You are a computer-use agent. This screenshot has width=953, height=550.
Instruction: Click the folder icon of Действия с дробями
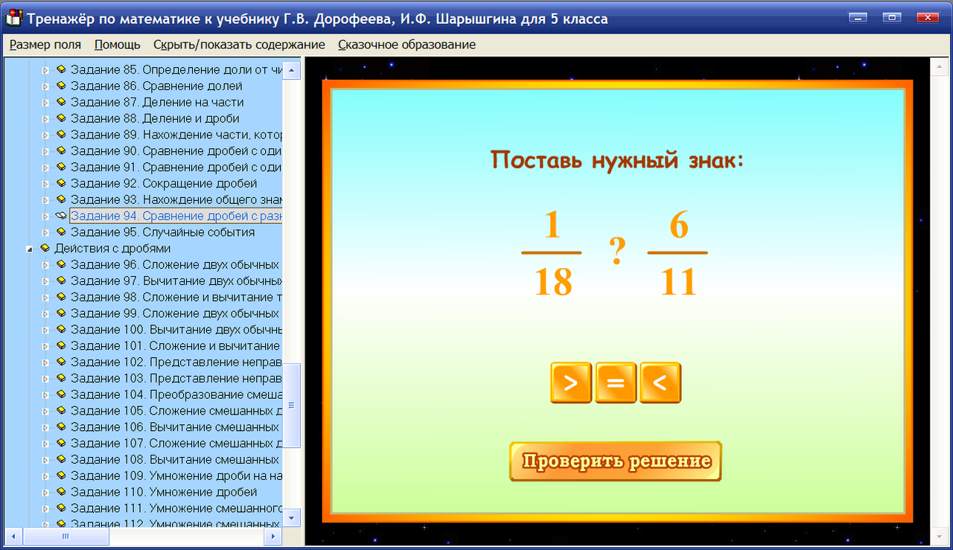click(x=45, y=248)
